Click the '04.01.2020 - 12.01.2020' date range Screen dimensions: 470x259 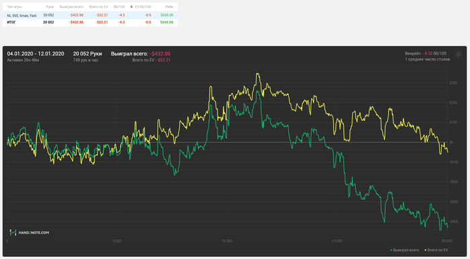coord(36,54)
